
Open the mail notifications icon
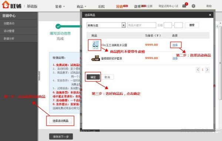184,6
